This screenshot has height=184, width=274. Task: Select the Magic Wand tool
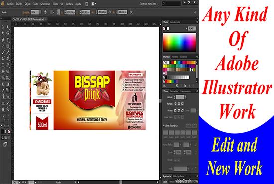[3, 33]
